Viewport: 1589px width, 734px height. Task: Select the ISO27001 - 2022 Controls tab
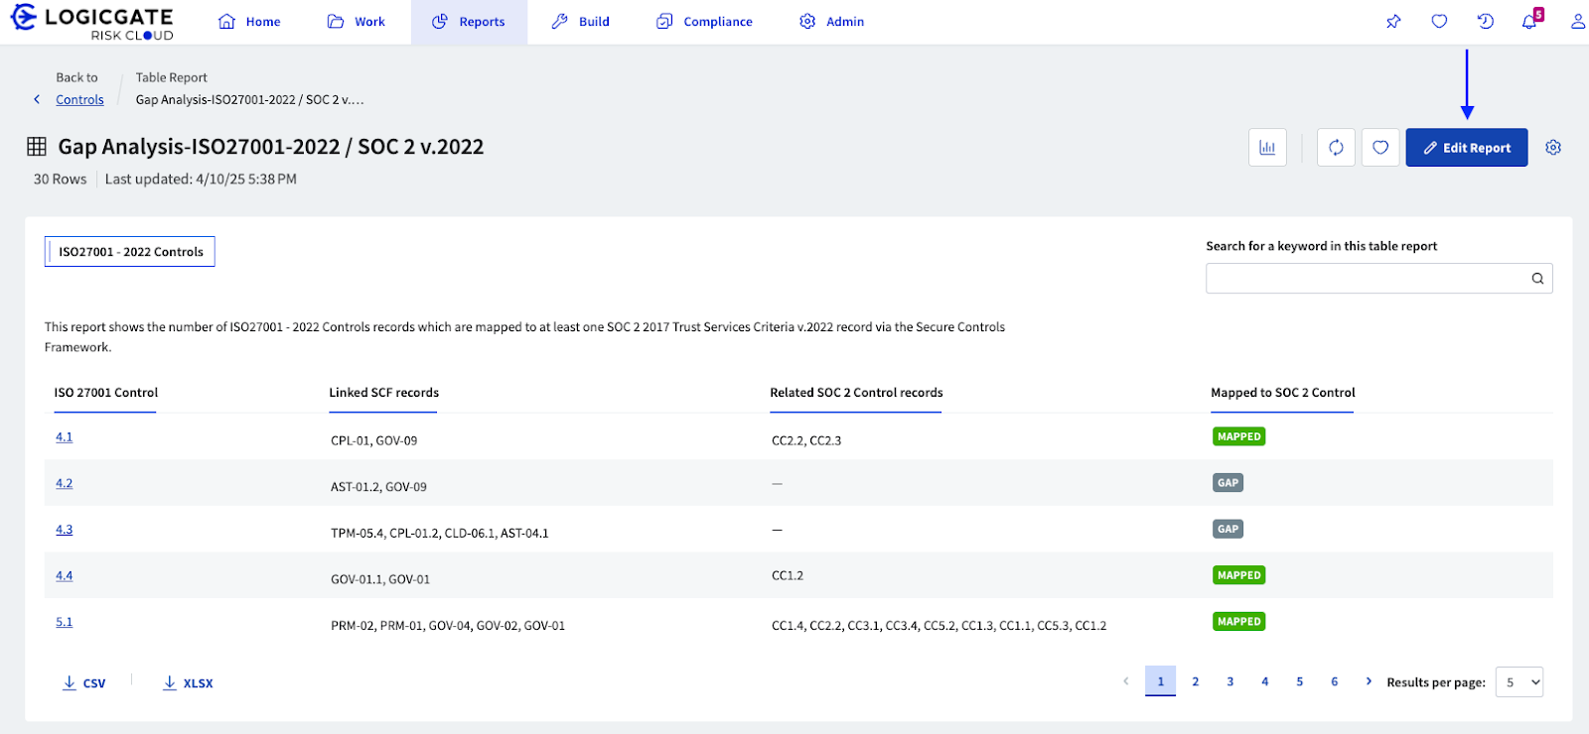[x=130, y=252]
